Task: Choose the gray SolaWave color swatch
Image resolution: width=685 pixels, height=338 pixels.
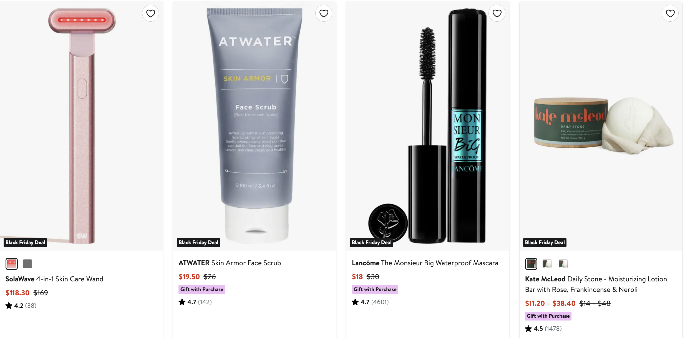Action: point(27,264)
